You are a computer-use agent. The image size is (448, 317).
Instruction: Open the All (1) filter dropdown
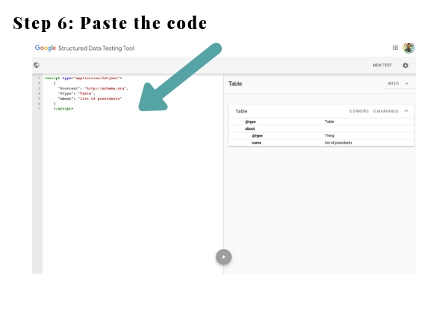(398, 84)
